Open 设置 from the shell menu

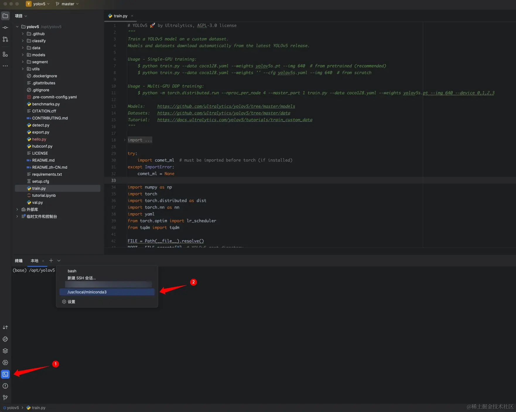[107, 302]
